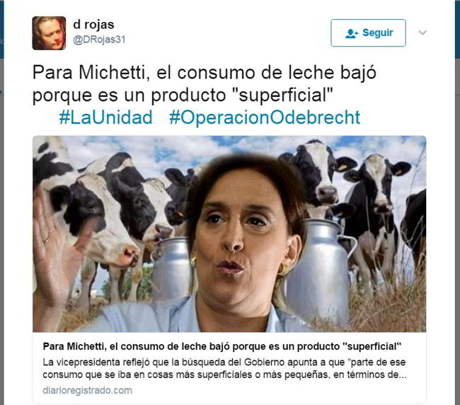
Task: Click the link card headline about Michetti
Action: (x=222, y=346)
